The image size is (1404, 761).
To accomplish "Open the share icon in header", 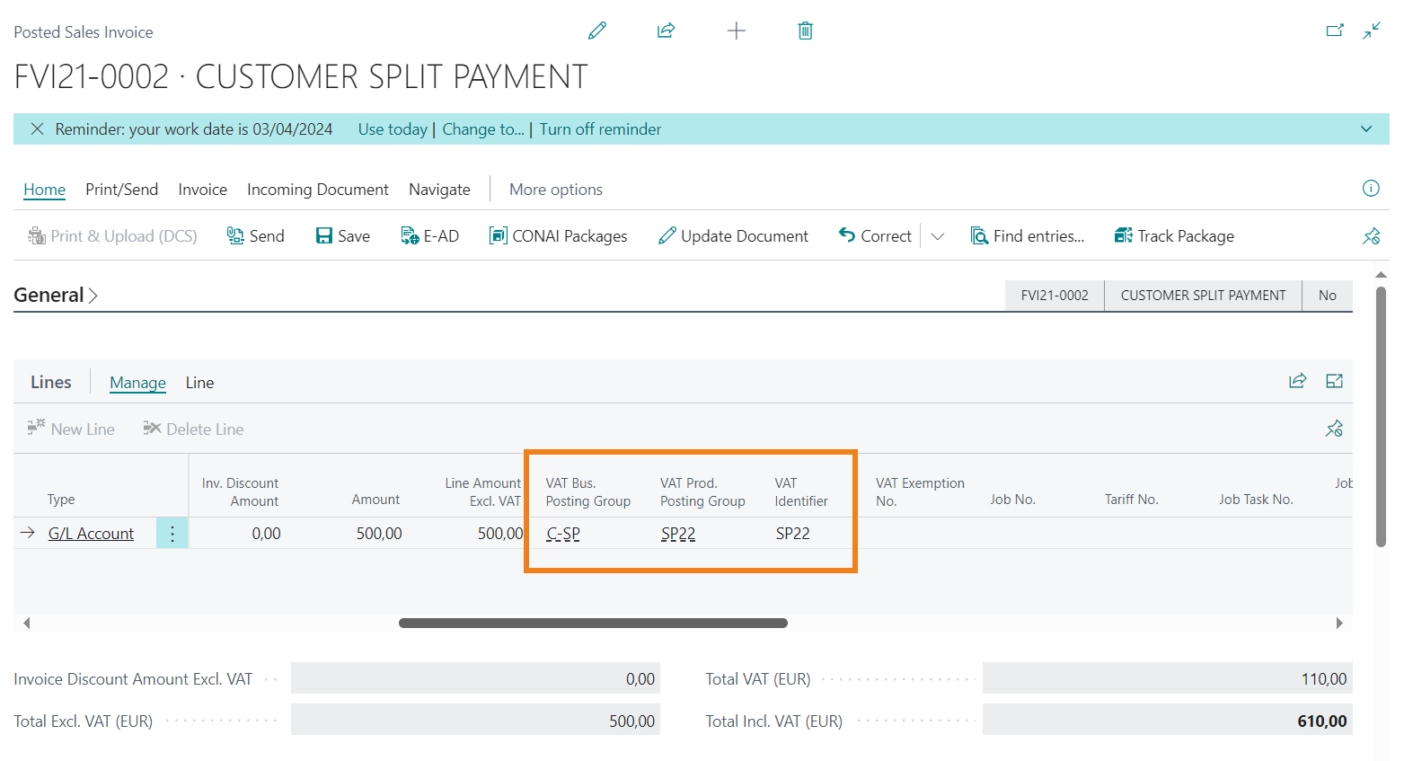I will tap(666, 31).
